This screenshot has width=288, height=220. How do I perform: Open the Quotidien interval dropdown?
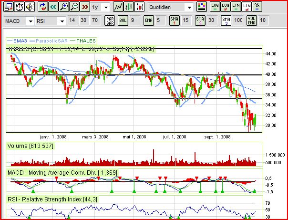click(170, 7)
